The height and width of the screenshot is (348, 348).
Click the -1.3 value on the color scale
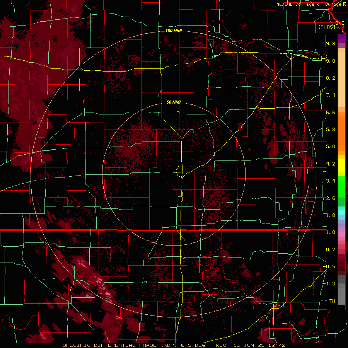tap(329, 284)
